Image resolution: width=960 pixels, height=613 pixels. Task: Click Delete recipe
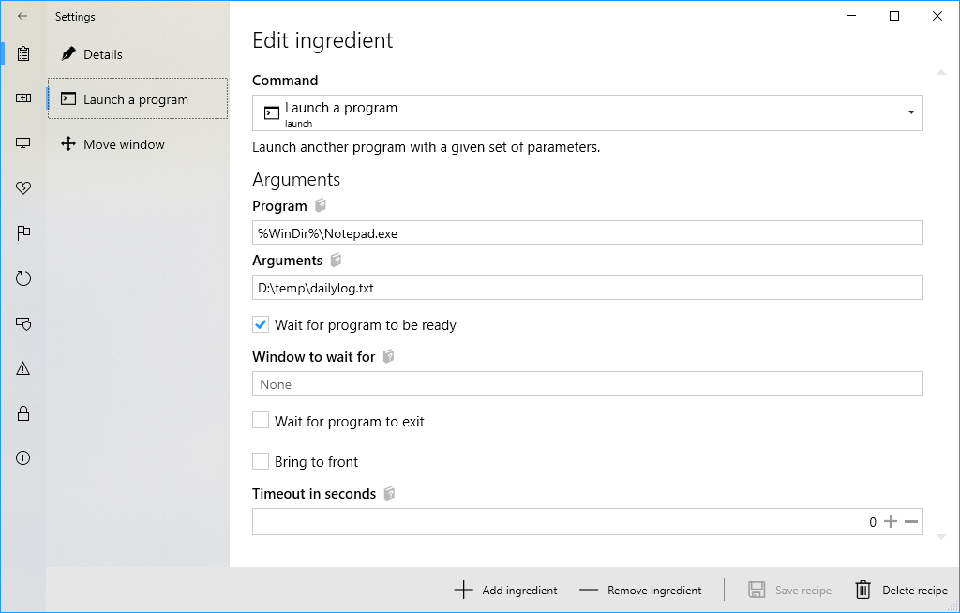click(901, 590)
